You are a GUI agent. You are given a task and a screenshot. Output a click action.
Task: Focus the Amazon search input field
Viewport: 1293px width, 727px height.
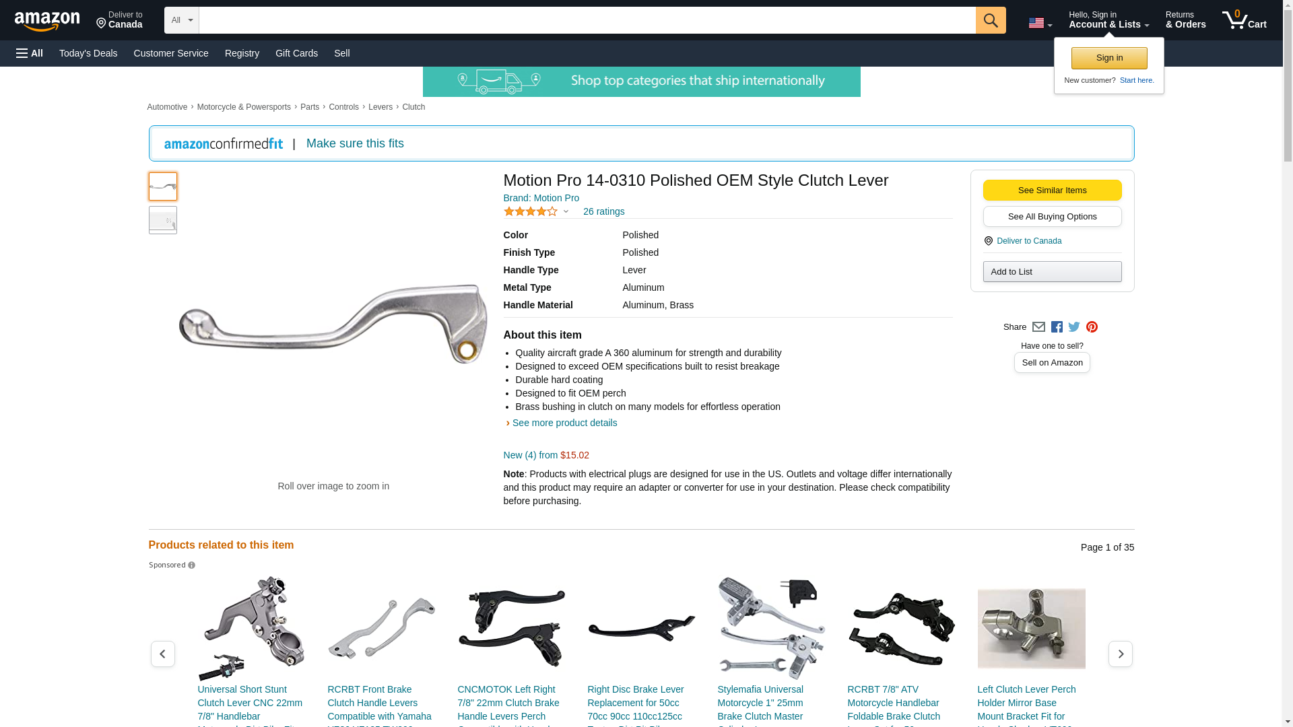[587, 20]
